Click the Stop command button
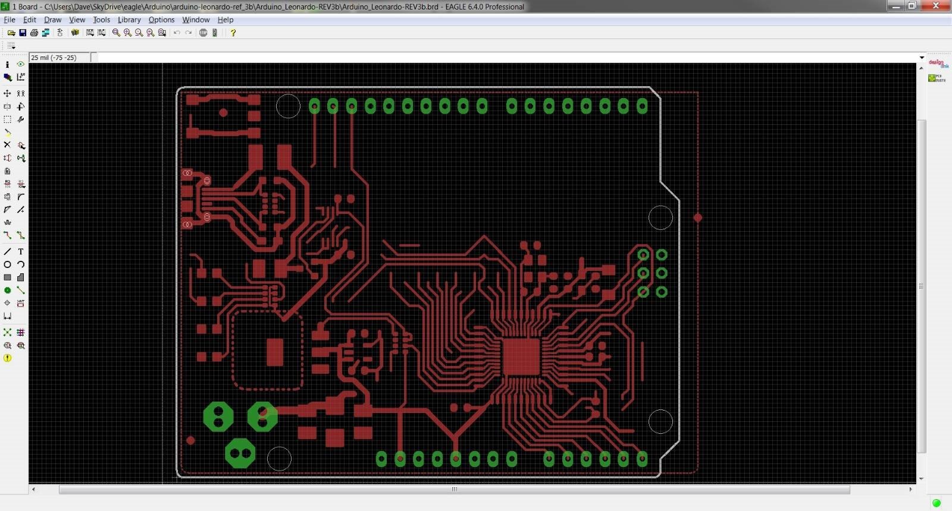 click(203, 33)
